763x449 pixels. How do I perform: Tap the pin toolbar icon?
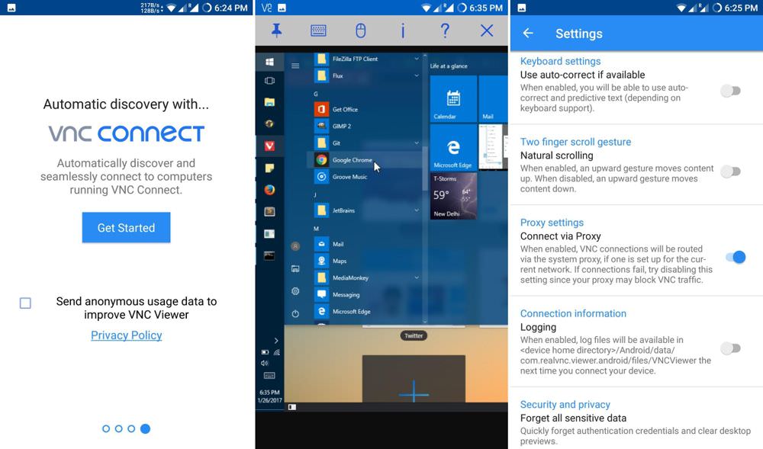click(277, 30)
